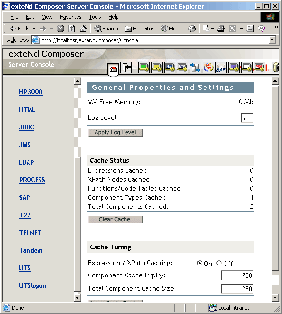Click the Apply Log Level button
Viewport: 282px width, 314px height.
coord(115,133)
